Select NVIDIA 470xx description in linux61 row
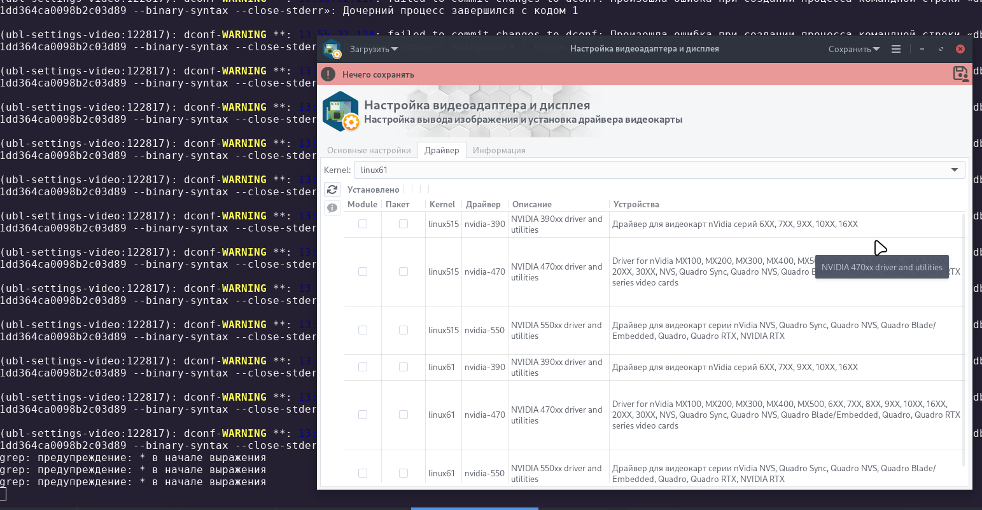Image resolution: width=982 pixels, height=510 pixels. click(x=557, y=415)
